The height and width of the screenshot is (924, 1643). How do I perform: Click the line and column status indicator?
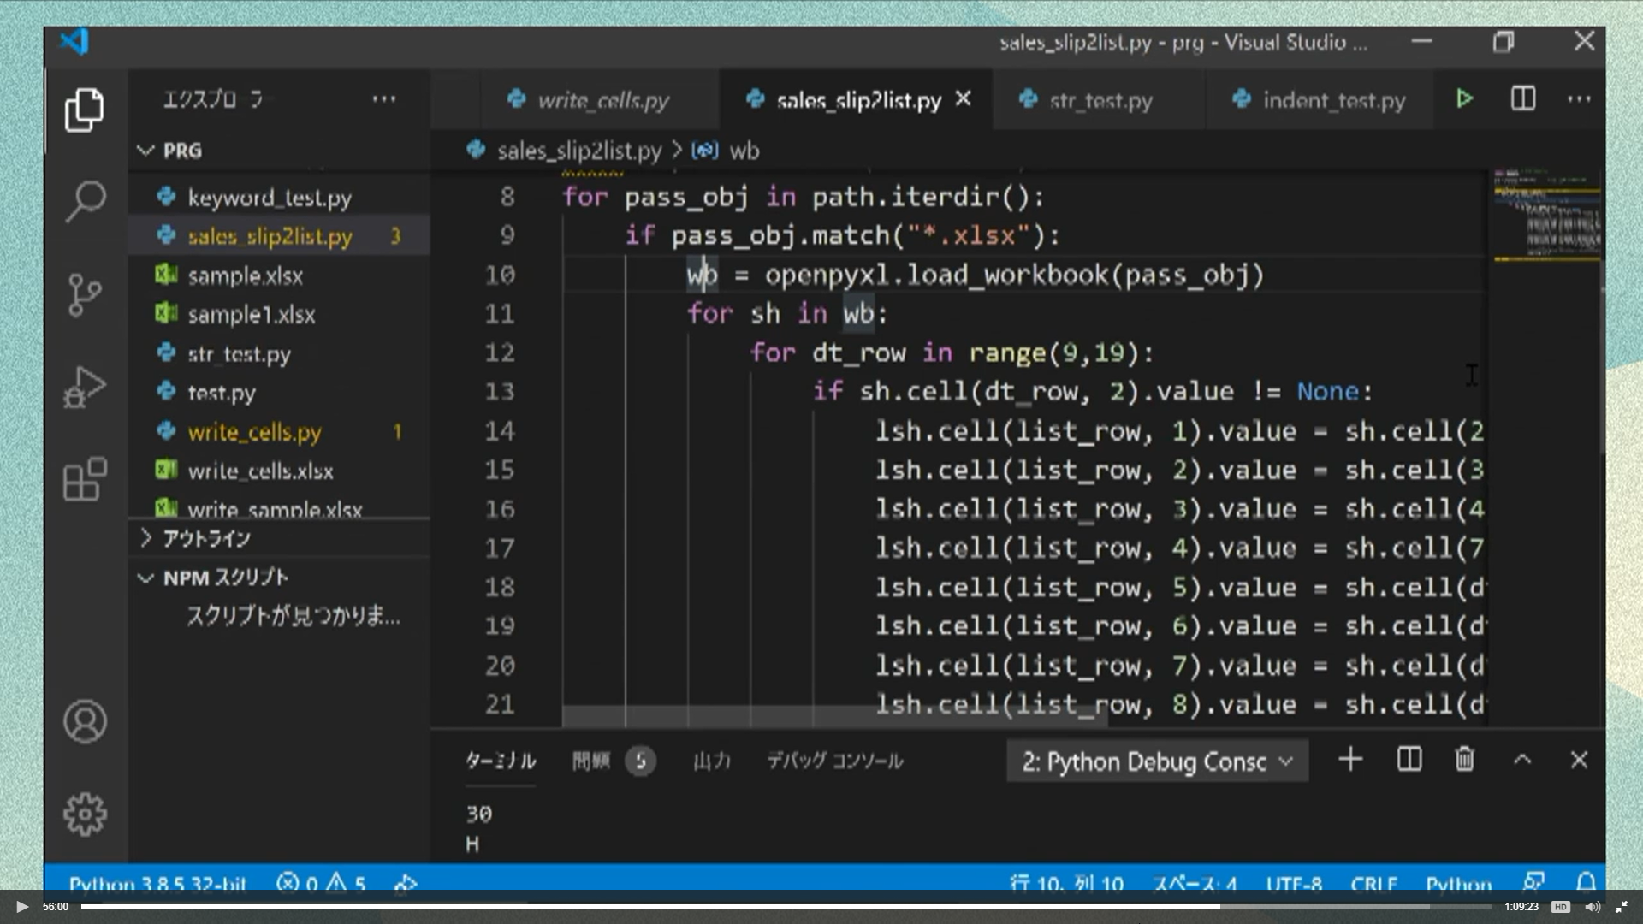1066,882
